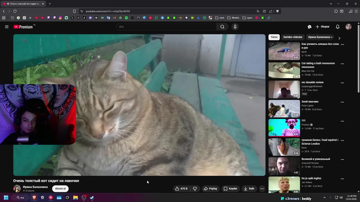Click the search magnifier button
This screenshot has width=360, height=202.
222,27
